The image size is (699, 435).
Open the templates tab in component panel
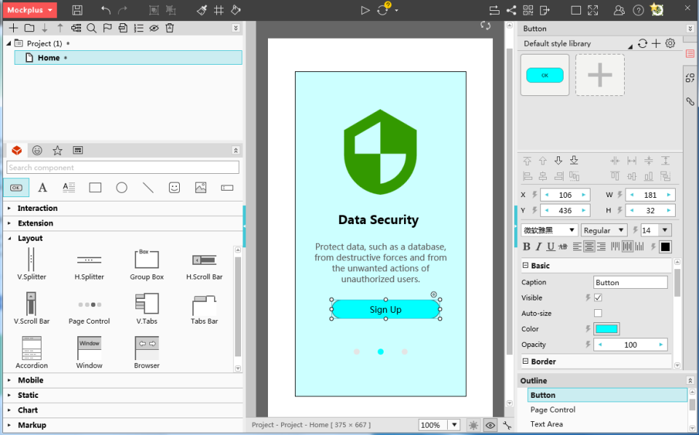coord(78,151)
